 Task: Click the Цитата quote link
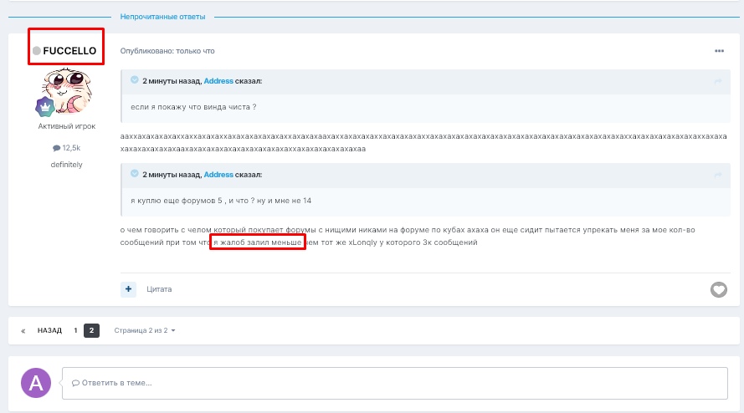pyautogui.click(x=159, y=289)
